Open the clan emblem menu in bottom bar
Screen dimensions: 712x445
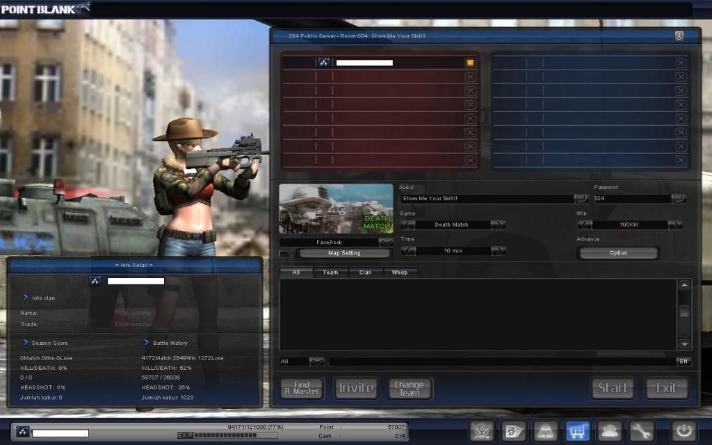(482, 430)
